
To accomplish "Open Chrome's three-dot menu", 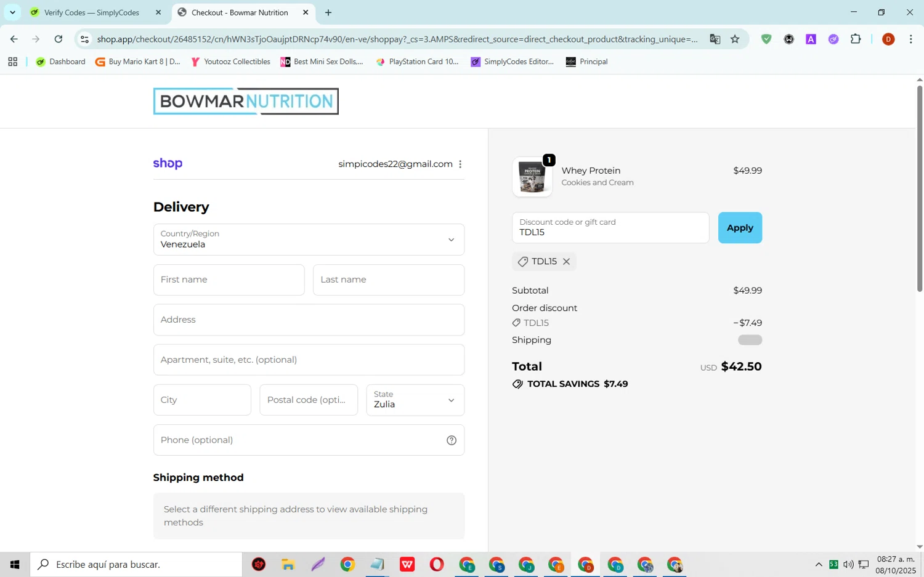I will click(910, 39).
